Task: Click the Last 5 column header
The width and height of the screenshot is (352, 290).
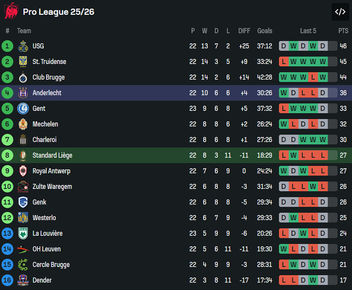Action: point(308,31)
